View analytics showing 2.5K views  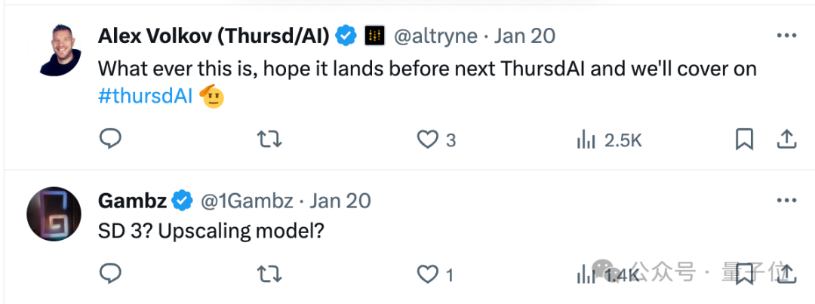pyautogui.click(x=586, y=139)
